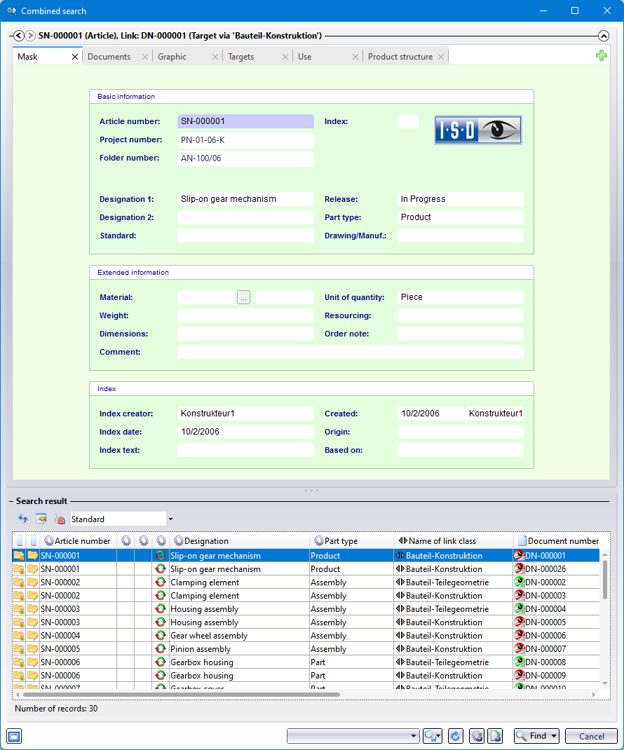
Task: Open the Documents tab
Action: (109, 57)
